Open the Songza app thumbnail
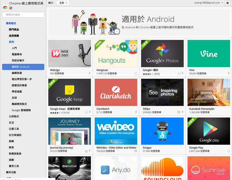Viewport: 232px width, 180px height. (x=162, y=131)
